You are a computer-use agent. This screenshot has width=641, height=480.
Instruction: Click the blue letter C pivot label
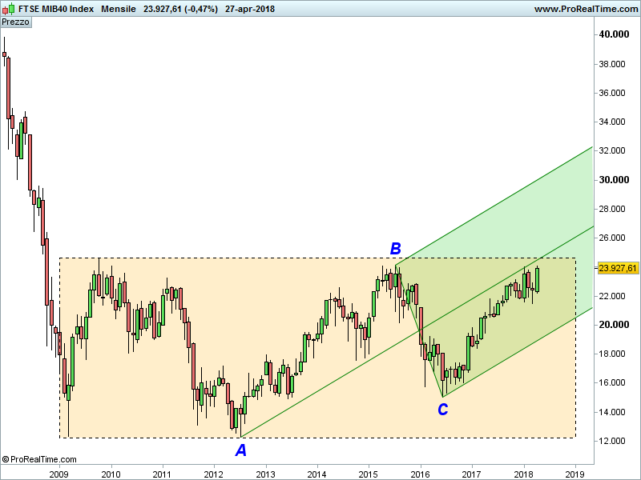[x=443, y=410]
